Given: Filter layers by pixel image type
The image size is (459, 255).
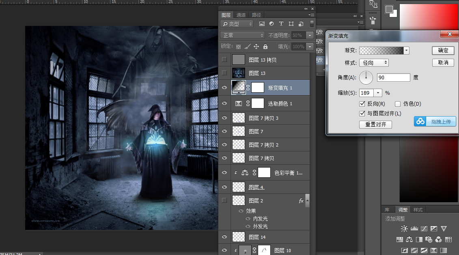Looking at the screenshot, I should tap(262, 23).
